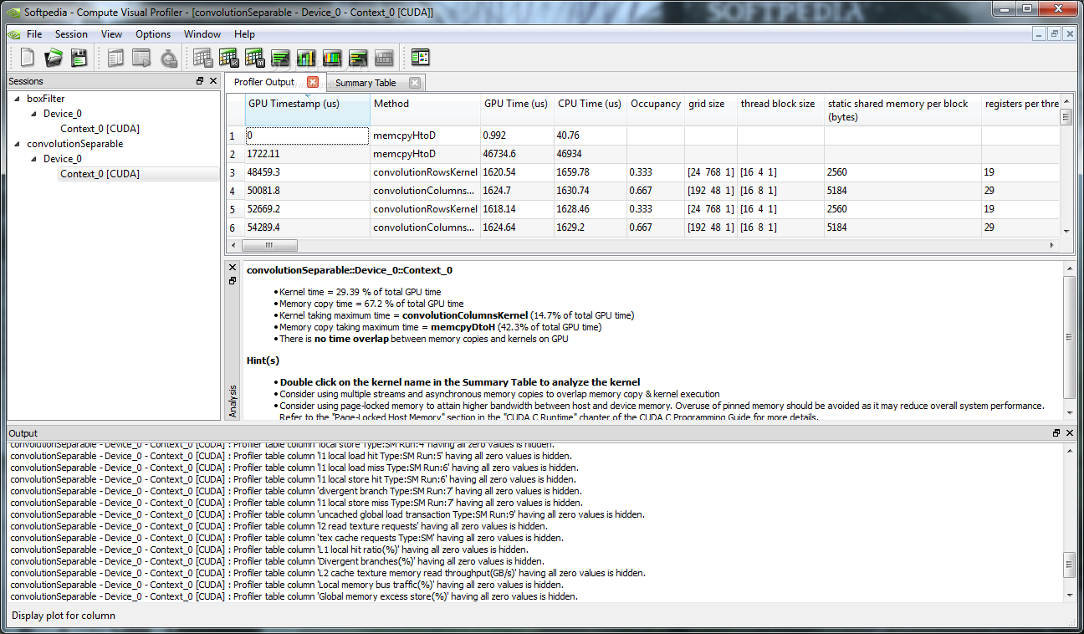Collapse the boxFilter session node
Viewport: 1084px width, 634px height.
[x=17, y=99]
